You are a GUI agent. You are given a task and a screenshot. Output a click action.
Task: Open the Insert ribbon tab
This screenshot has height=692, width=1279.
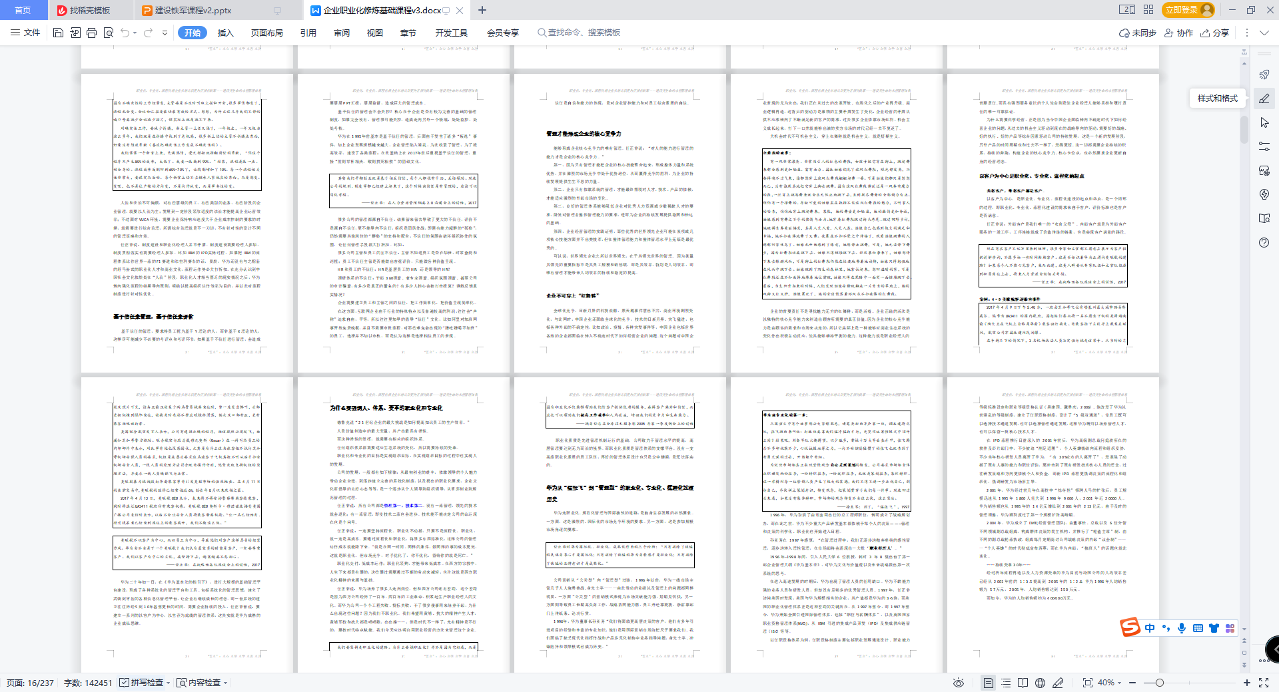coord(226,33)
